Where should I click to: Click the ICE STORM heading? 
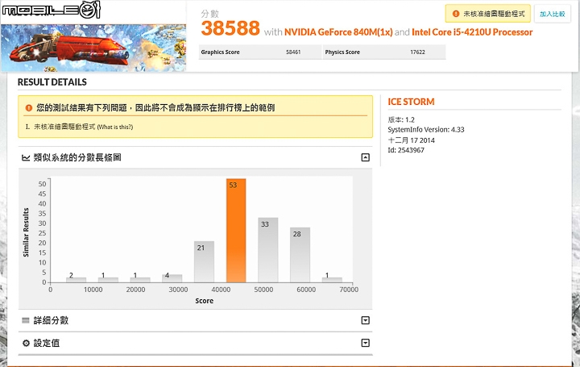click(x=411, y=102)
